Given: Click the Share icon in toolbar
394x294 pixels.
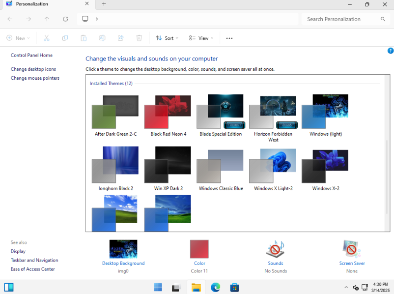Looking at the screenshot, I should 121,38.
